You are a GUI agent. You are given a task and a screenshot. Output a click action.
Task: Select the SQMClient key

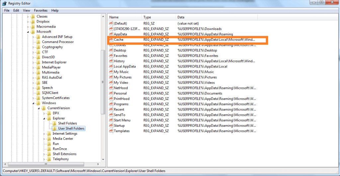(50, 93)
